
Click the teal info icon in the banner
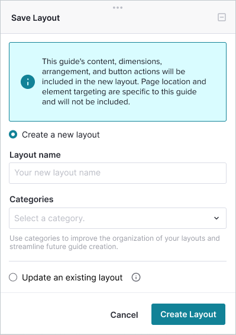(28, 82)
